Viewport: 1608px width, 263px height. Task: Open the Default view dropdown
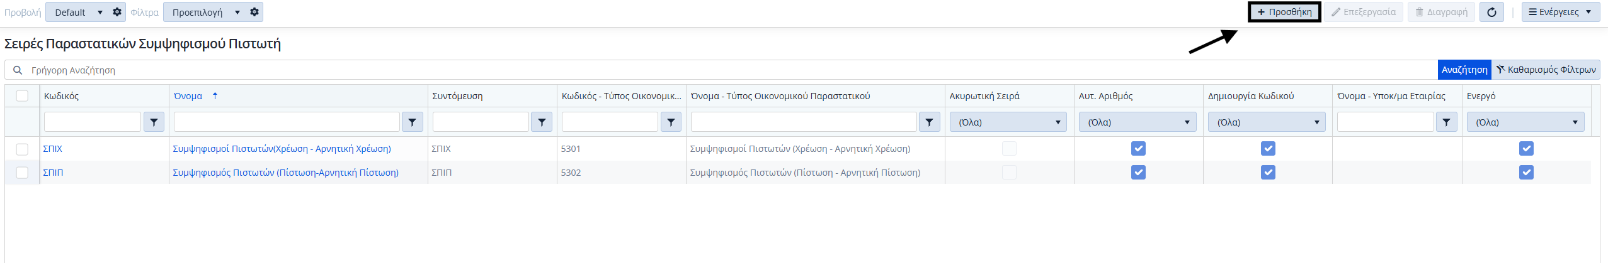point(77,12)
